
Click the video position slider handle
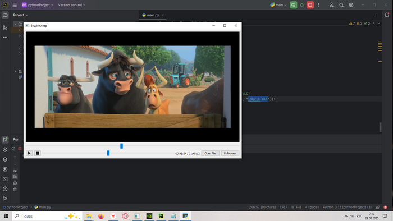122,146
